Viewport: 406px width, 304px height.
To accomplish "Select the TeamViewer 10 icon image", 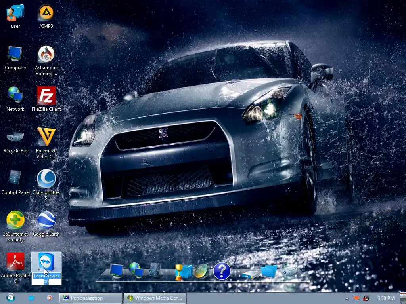I will [x=46, y=262].
